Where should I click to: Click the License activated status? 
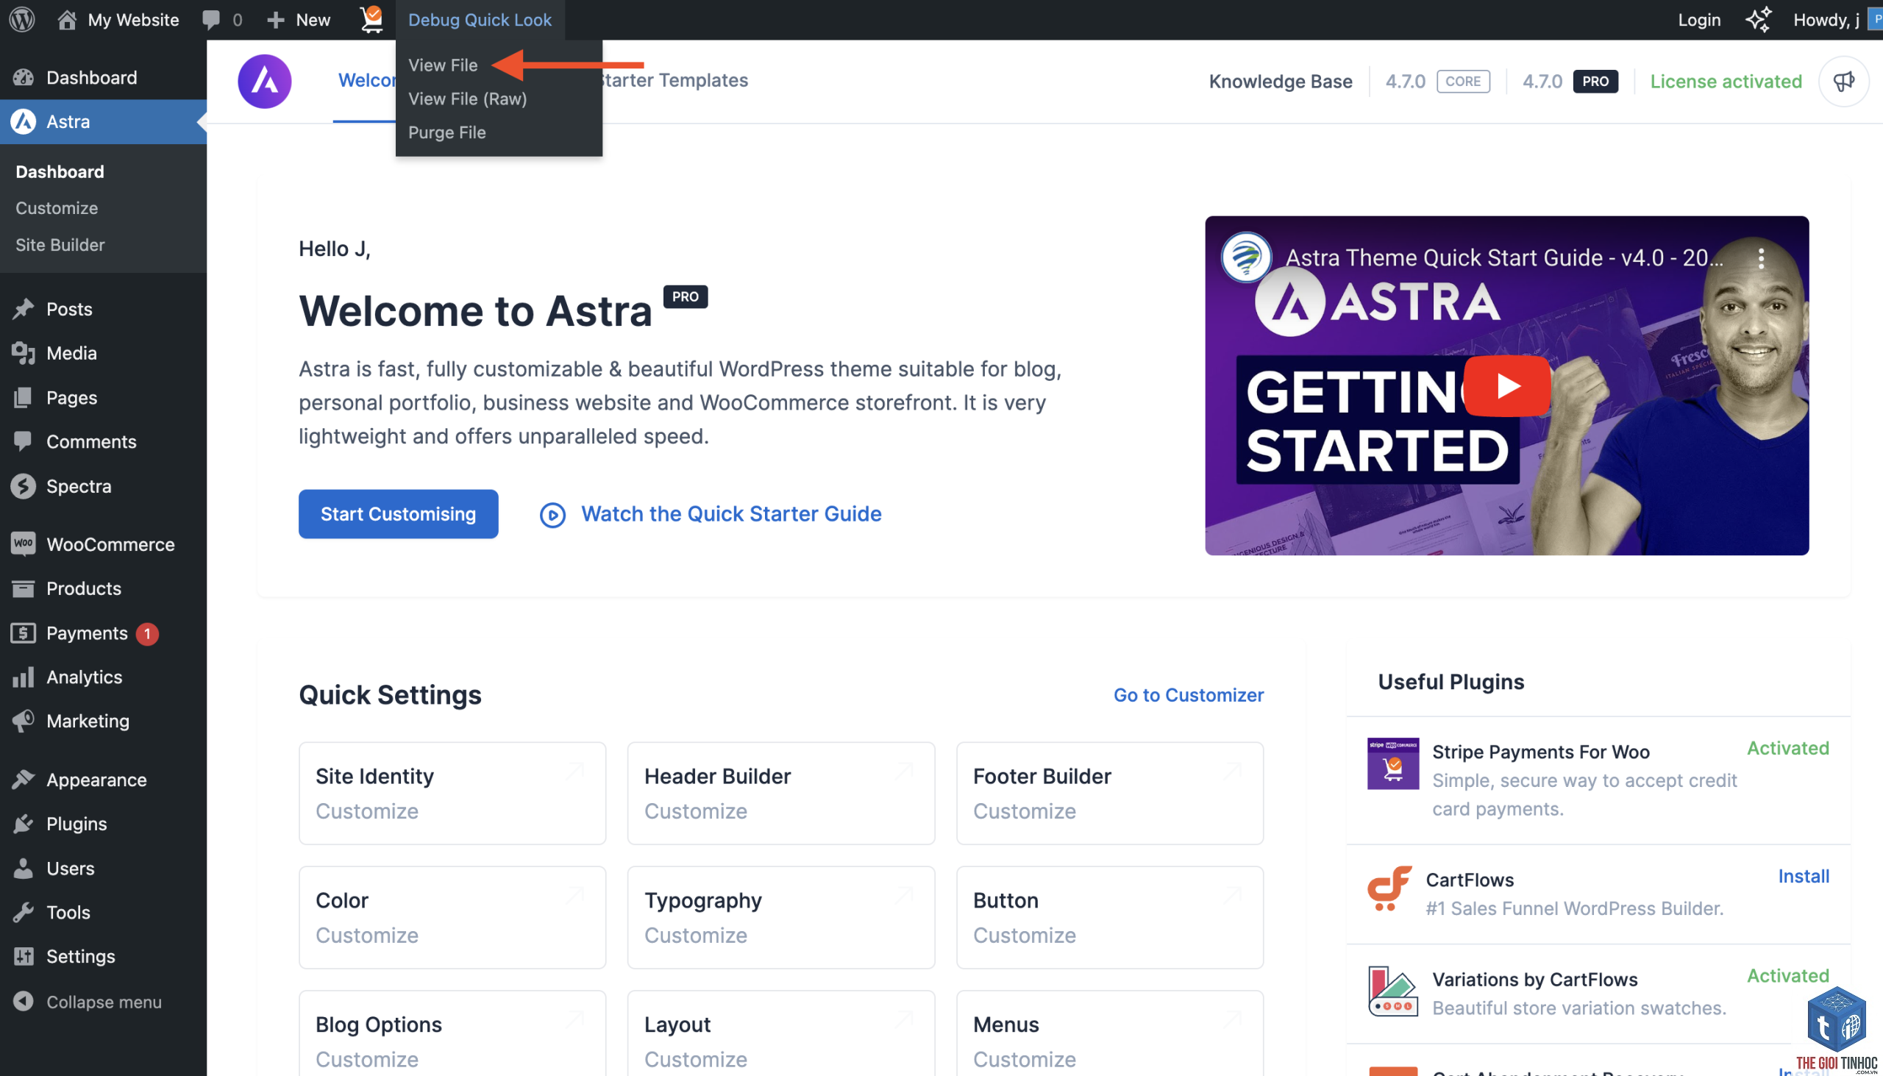point(1726,82)
